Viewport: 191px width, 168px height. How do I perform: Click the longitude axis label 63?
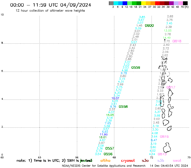pos(39,157)
